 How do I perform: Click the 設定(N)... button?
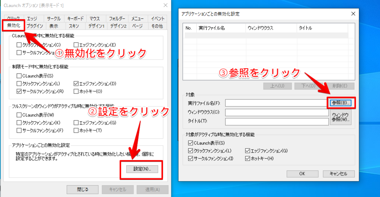tap(142, 169)
